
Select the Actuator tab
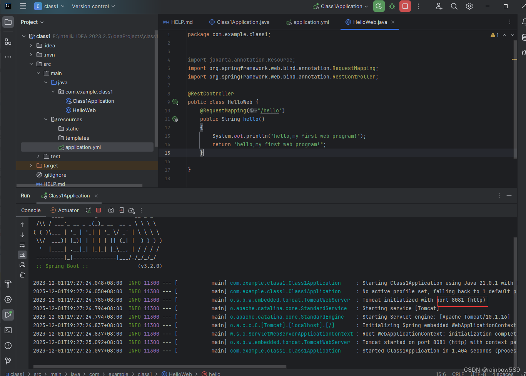(64, 210)
